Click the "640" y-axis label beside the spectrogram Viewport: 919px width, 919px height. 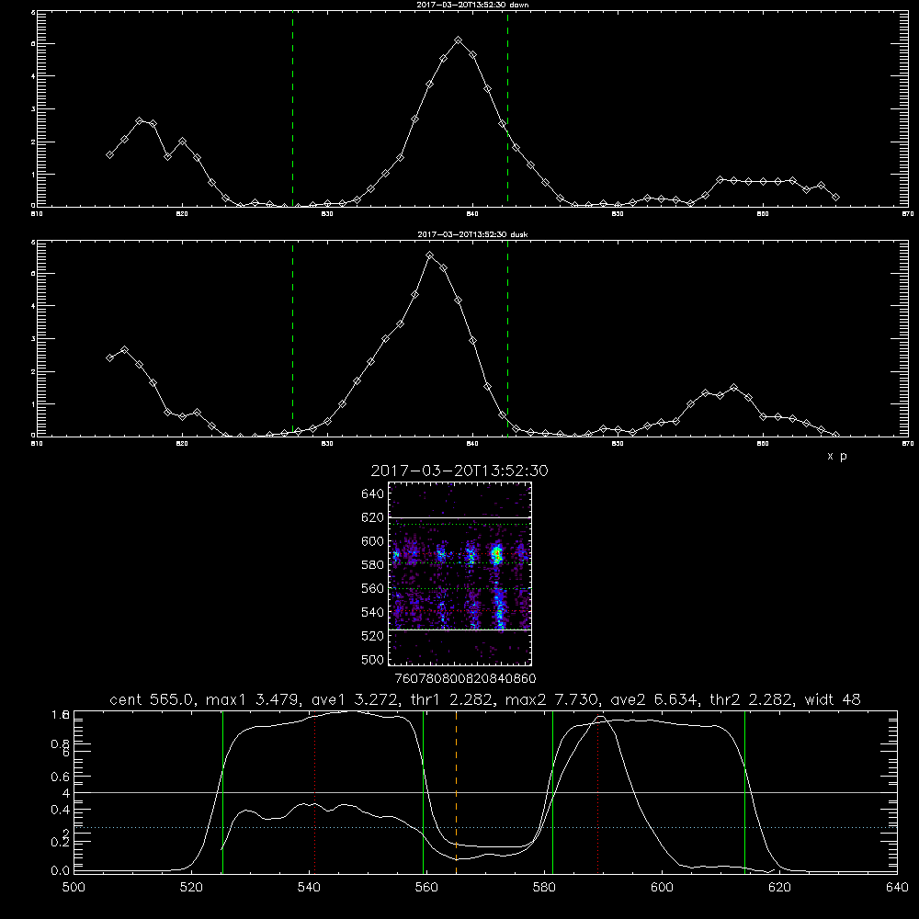[373, 494]
